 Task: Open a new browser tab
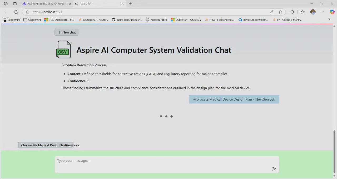tap(131, 4)
